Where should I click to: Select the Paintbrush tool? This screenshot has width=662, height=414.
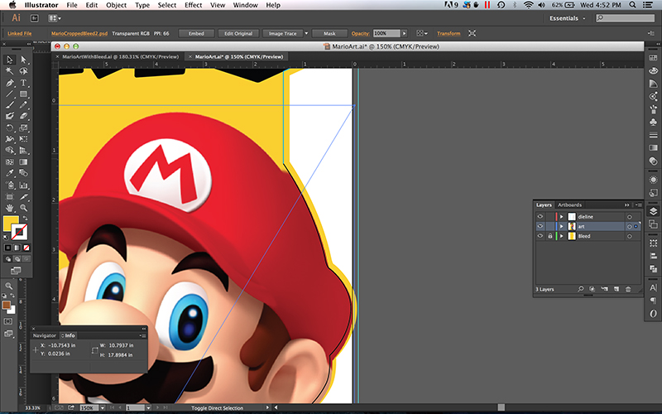(10, 105)
